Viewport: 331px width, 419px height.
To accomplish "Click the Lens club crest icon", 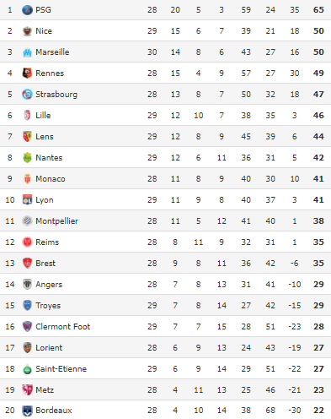I will [27, 137].
